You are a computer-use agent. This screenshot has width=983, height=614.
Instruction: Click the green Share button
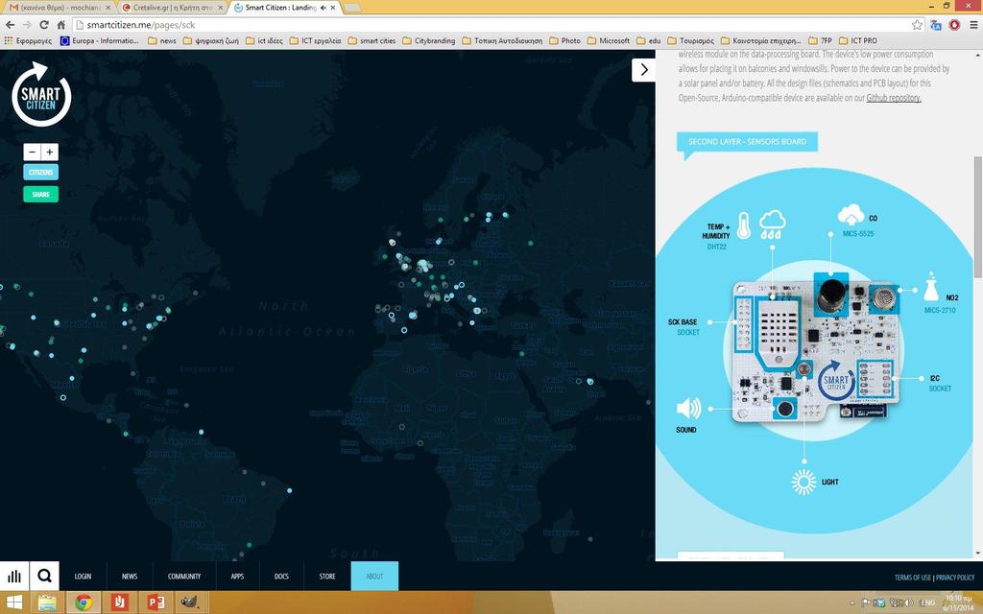(x=40, y=194)
